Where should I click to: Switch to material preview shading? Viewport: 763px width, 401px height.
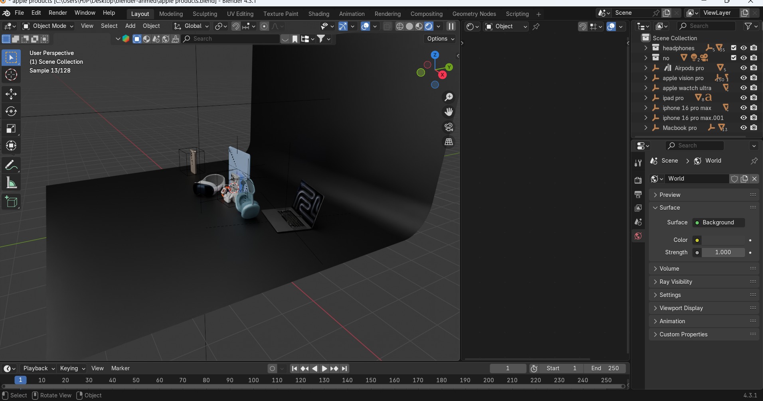[x=419, y=26]
